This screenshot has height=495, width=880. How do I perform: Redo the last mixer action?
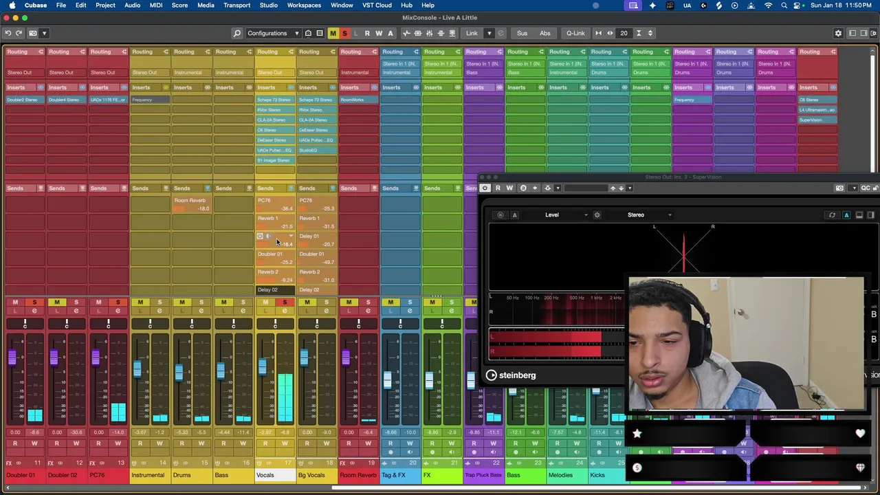point(19,33)
